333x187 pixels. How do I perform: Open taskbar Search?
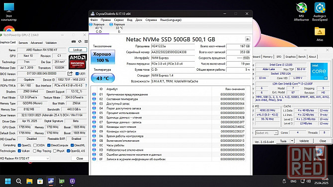pyautogui.click(x=19, y=181)
